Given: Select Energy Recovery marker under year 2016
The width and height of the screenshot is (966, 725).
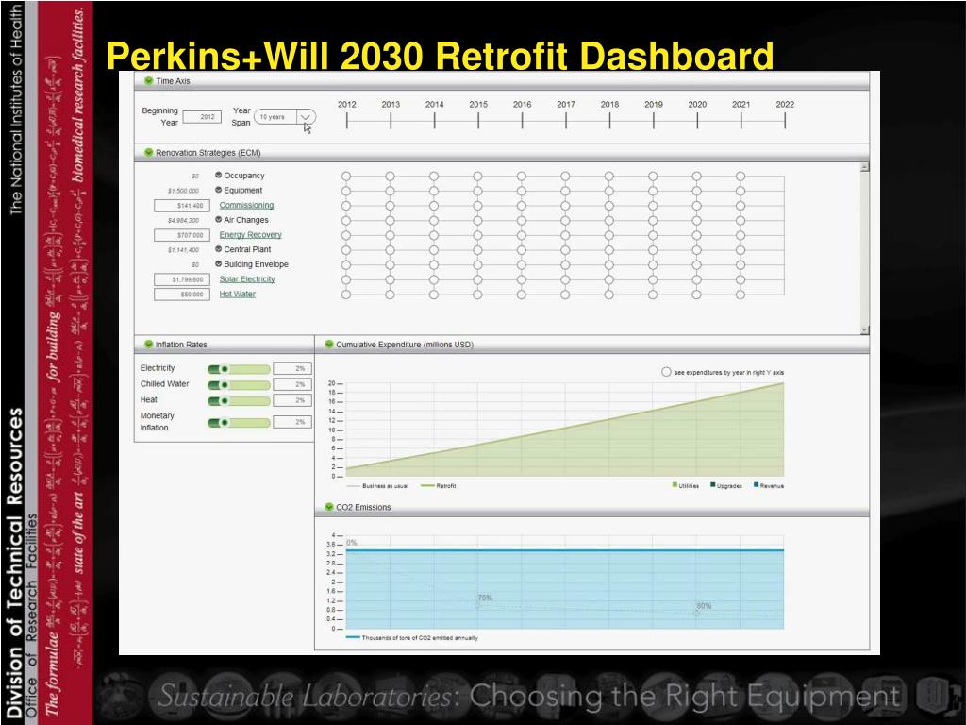Looking at the screenshot, I should tap(521, 235).
